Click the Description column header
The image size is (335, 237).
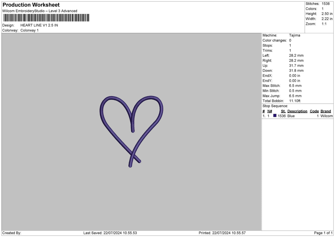[297, 111]
